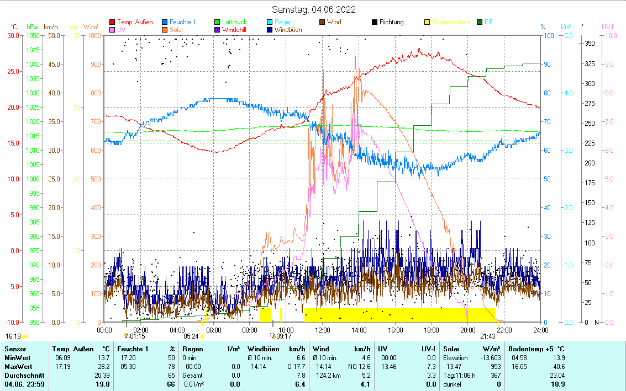Click the green 'hPa' axis unit label
Image resolution: width=626 pixels, height=391 pixels.
(x=32, y=27)
